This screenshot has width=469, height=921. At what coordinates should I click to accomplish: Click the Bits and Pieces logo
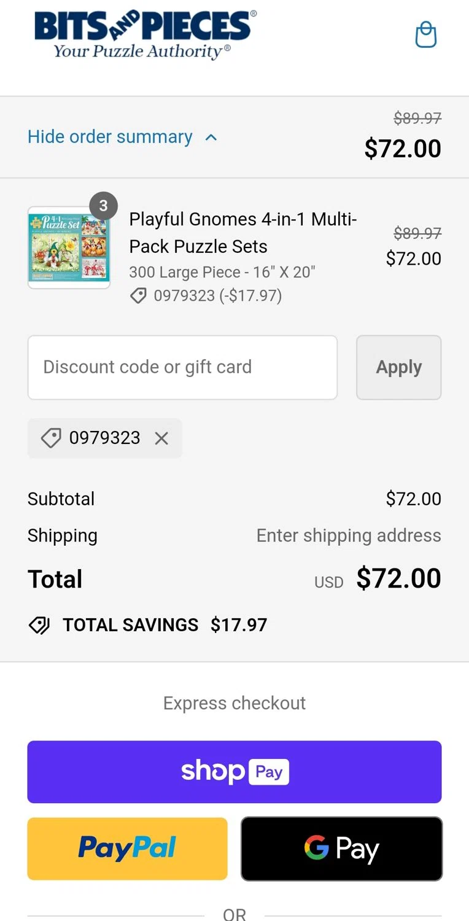coord(145,35)
